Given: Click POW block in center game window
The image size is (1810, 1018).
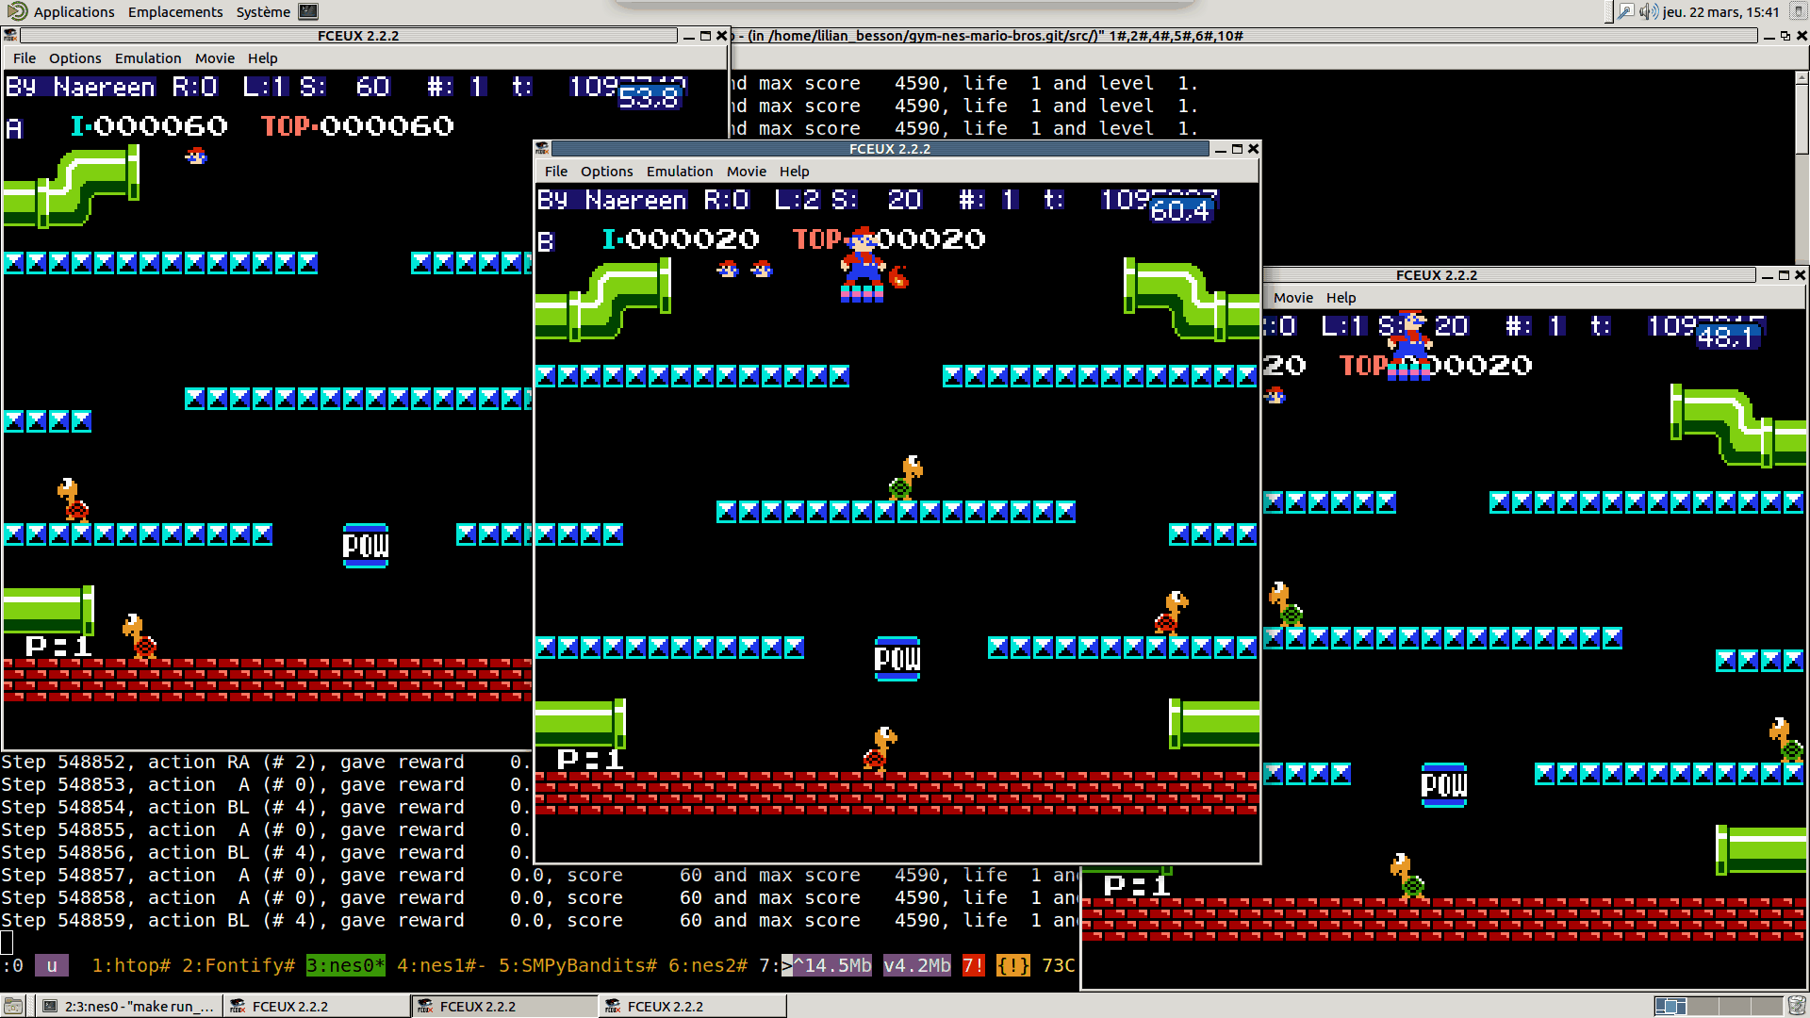Looking at the screenshot, I should [897, 658].
